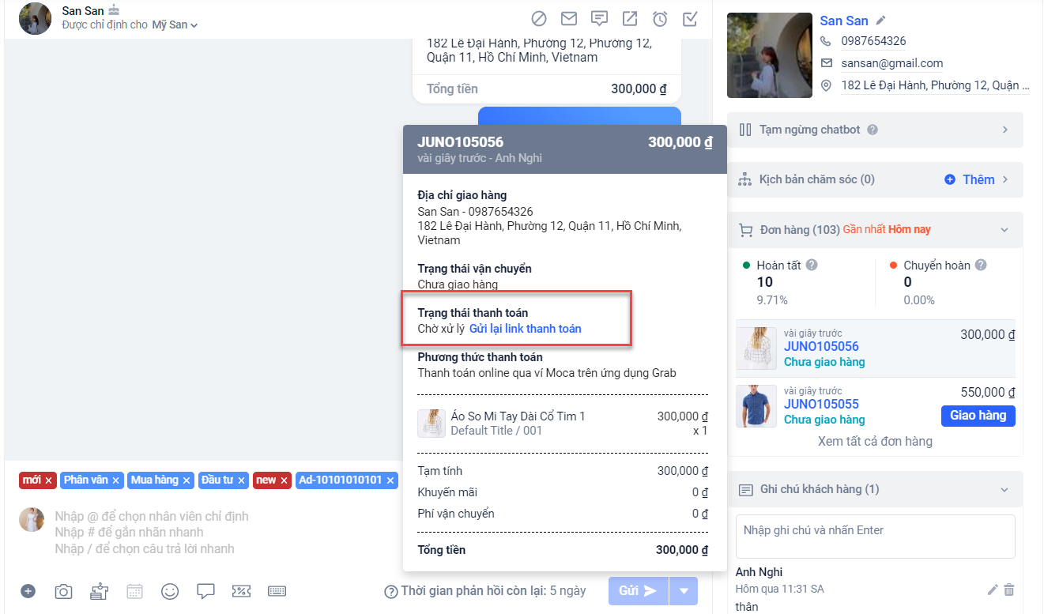Delete the Anh Nghi customer note
Viewport: 1044px width, 614px height.
pos(1009,590)
